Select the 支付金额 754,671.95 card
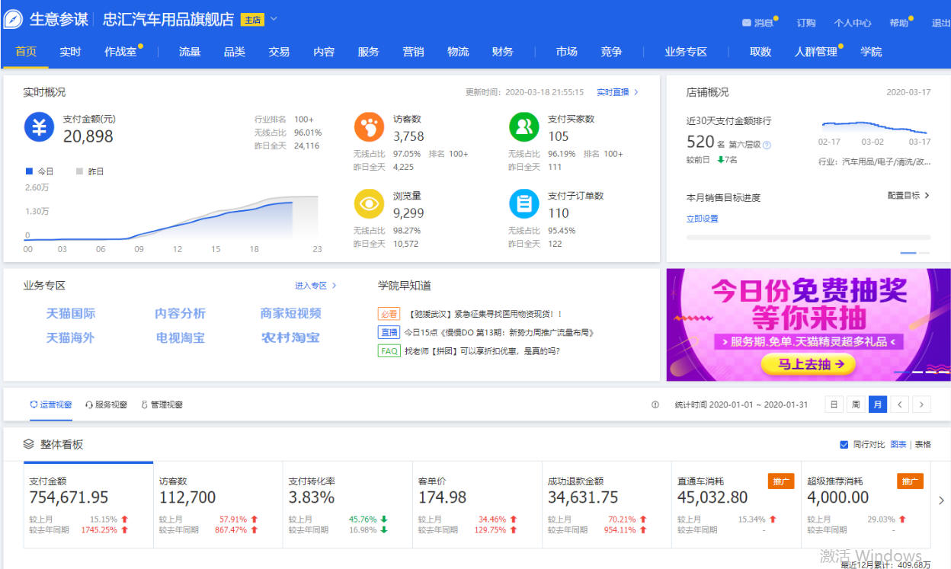 pyautogui.click(x=88, y=504)
